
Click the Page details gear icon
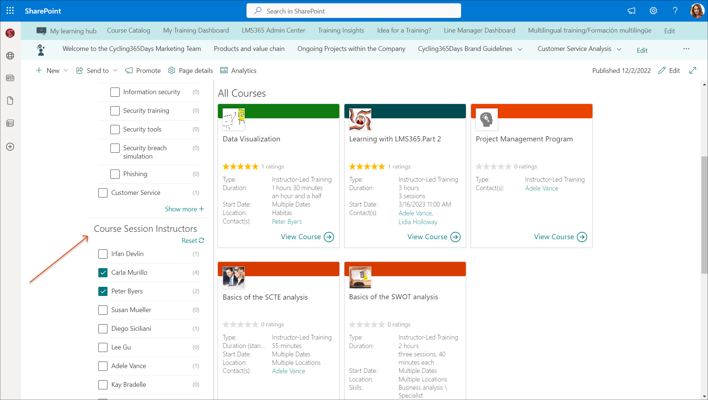coord(172,70)
